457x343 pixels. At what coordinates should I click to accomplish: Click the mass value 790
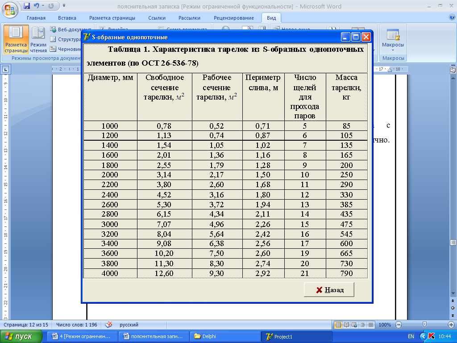pyautogui.click(x=346, y=273)
